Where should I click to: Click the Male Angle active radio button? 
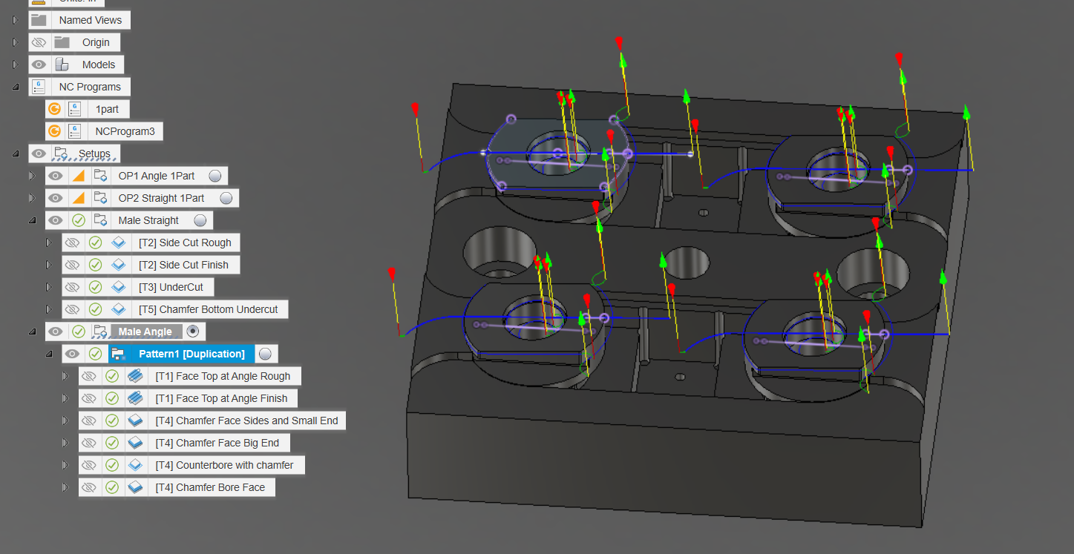click(192, 332)
